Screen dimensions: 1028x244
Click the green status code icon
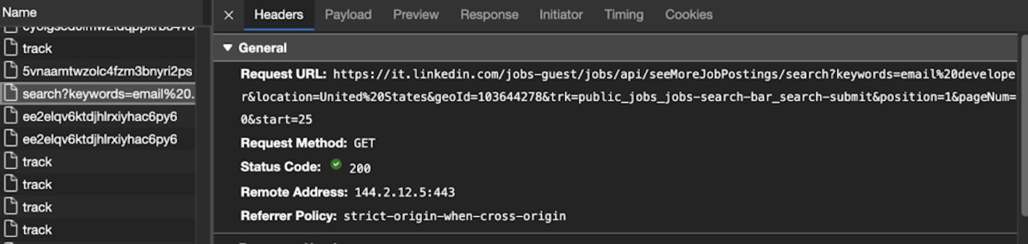[x=336, y=164]
